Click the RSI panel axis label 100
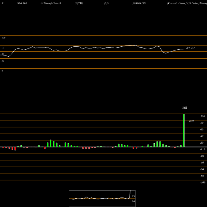The width and height of the screenshot is (207, 207). 3,38
